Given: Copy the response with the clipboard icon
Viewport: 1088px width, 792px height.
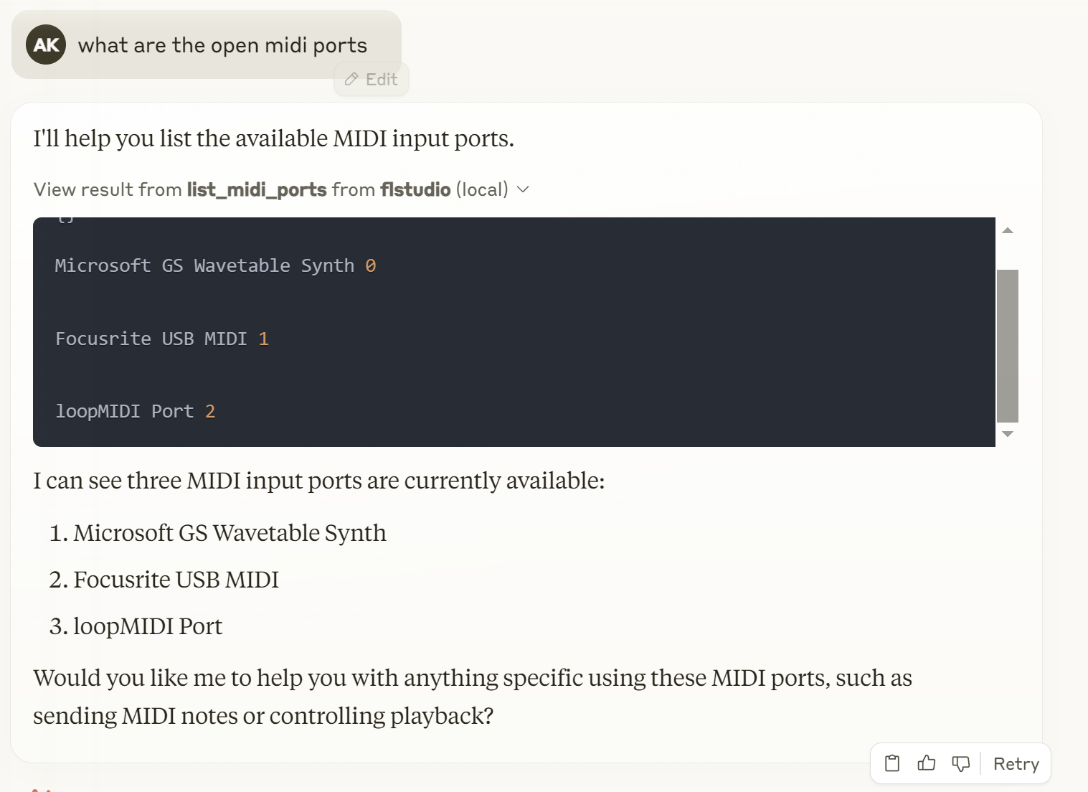Looking at the screenshot, I should [892, 763].
